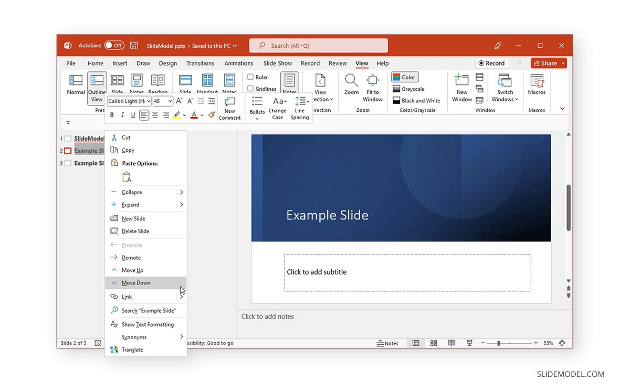
Task: Click the Cascade windows icon
Action: [479, 89]
